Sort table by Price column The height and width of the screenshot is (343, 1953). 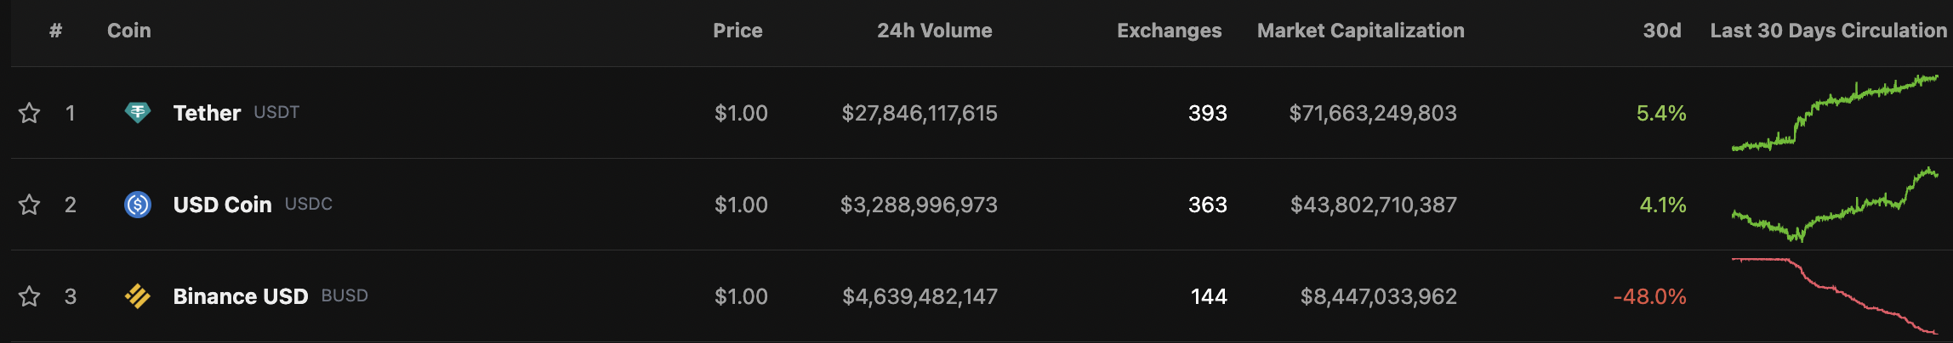click(737, 31)
